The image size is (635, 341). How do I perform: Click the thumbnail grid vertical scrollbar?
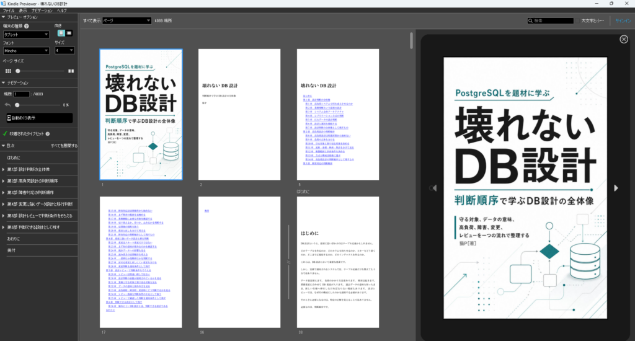(x=412, y=40)
